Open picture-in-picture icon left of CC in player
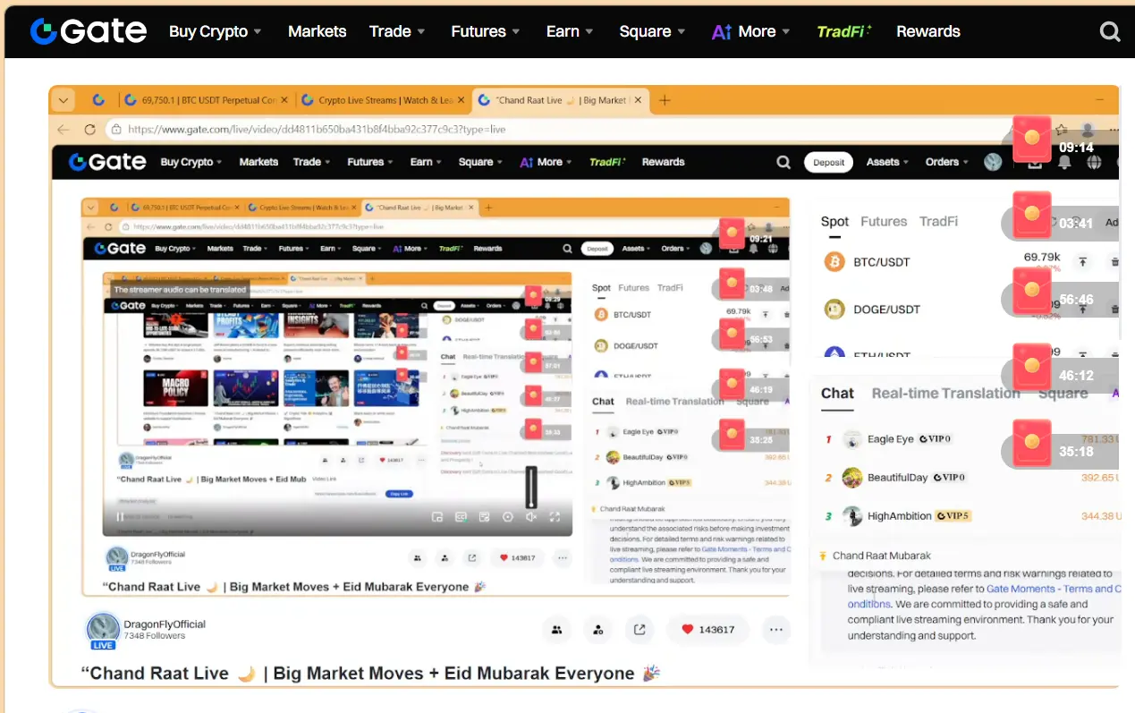 (437, 516)
